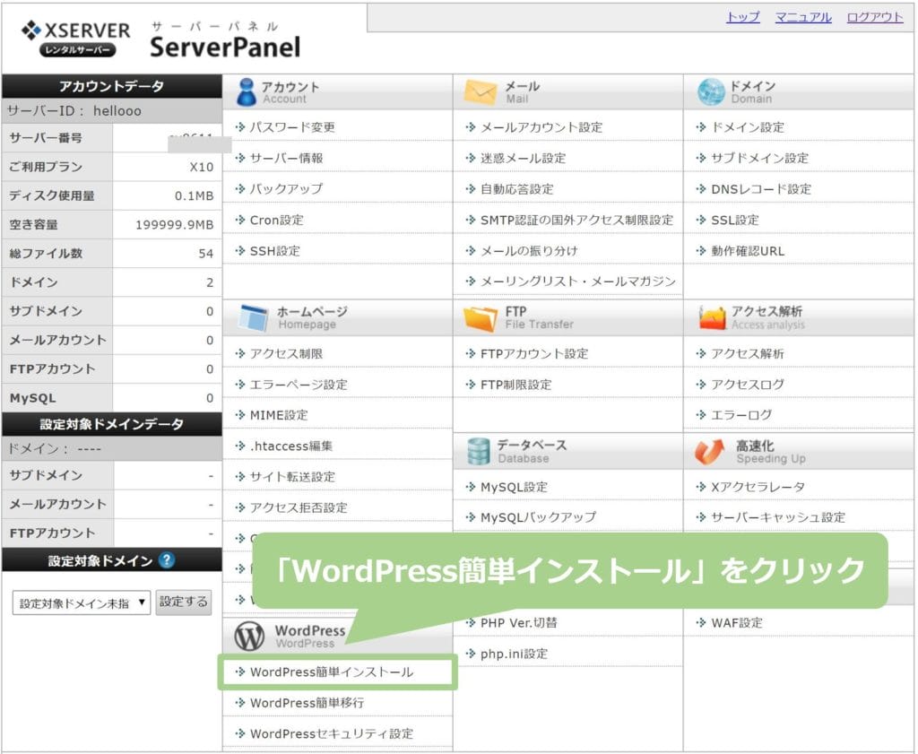Click the ログアウト link to sign out
Screen dimensions: 918x754
point(874,17)
